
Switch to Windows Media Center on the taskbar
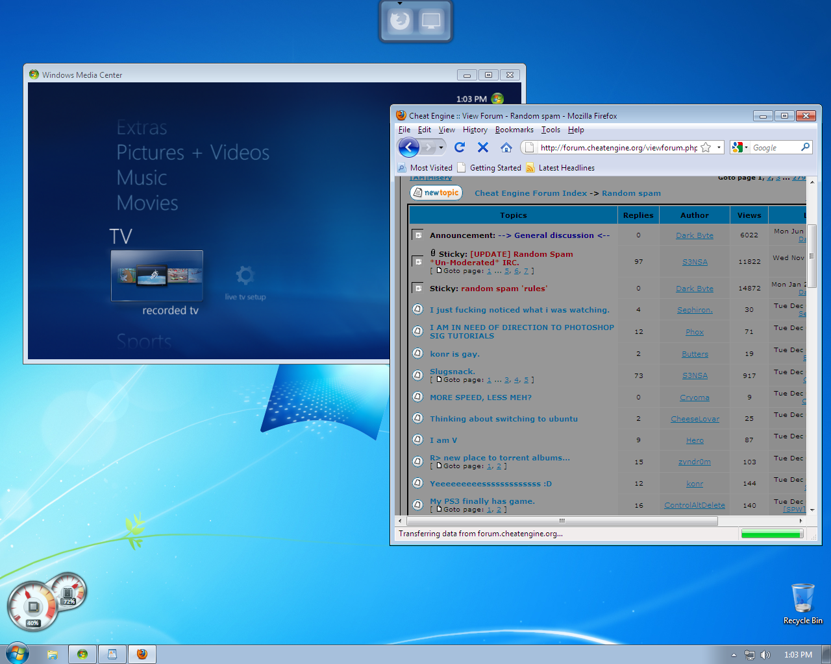[x=82, y=654]
